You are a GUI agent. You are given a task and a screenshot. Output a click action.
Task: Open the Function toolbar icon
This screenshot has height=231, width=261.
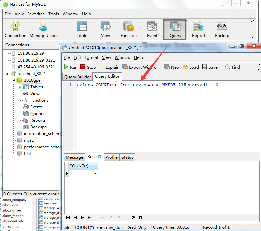tap(129, 29)
